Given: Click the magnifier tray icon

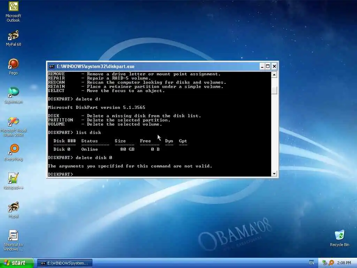Looking at the screenshot, I should tap(331, 263).
